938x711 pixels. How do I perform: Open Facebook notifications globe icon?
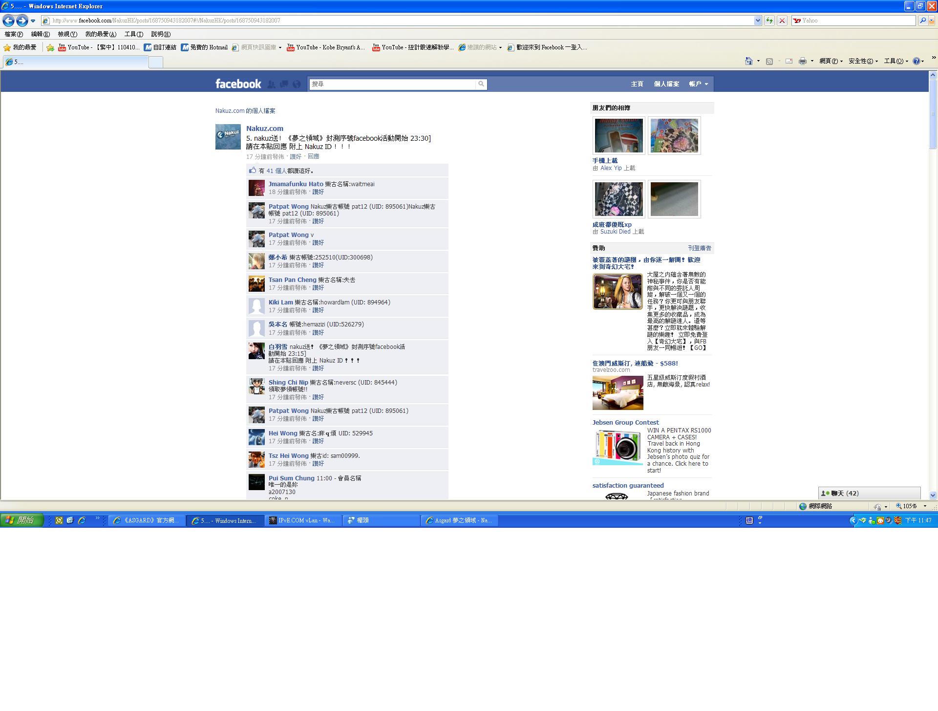click(297, 84)
